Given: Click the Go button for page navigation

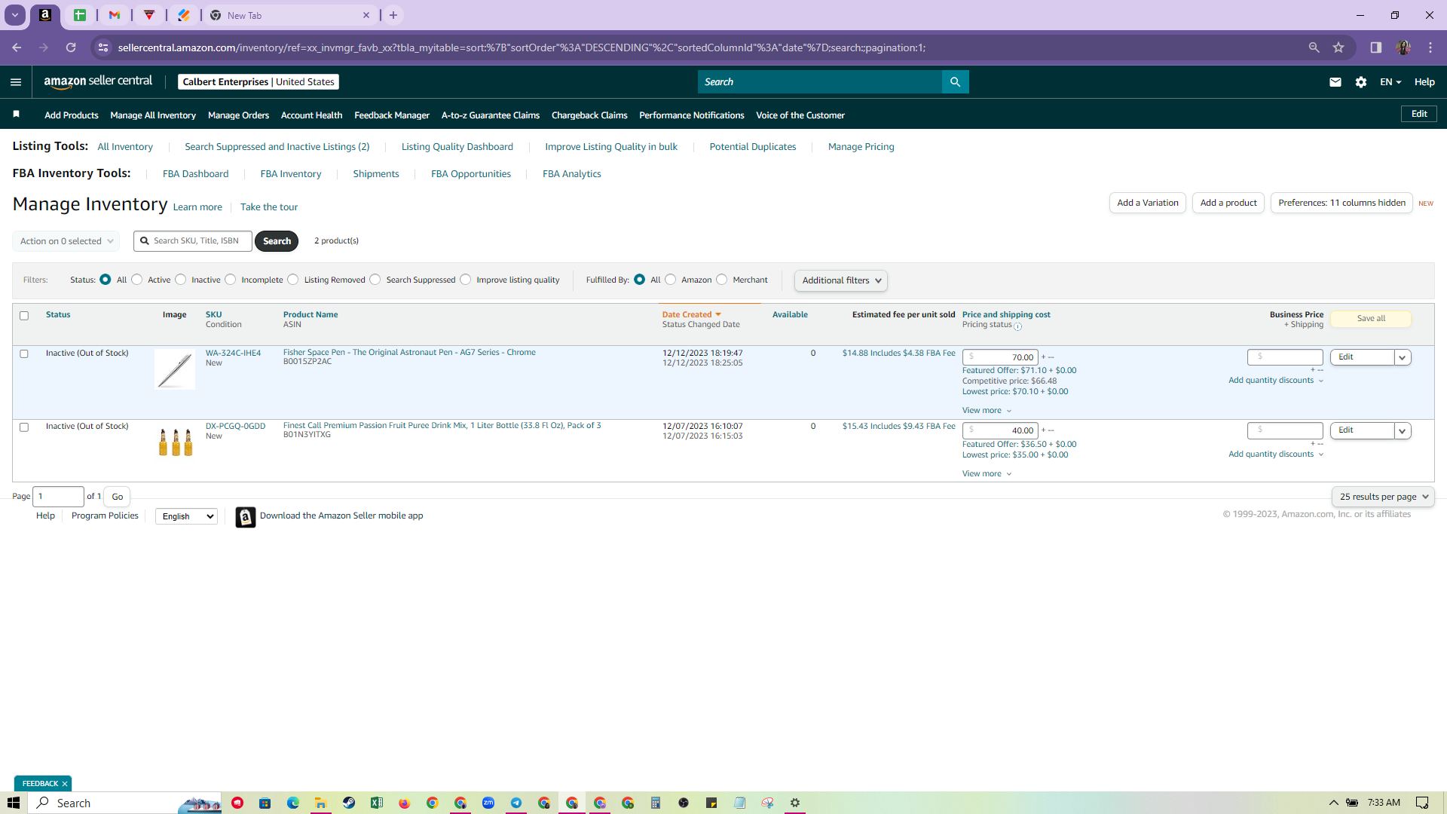Looking at the screenshot, I should [x=118, y=497].
